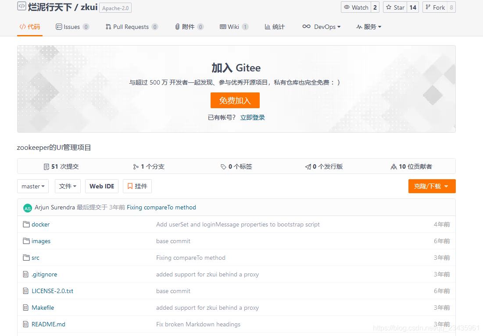Expand the 服务 services dropdown
This screenshot has height=336, width=483.
point(369,27)
